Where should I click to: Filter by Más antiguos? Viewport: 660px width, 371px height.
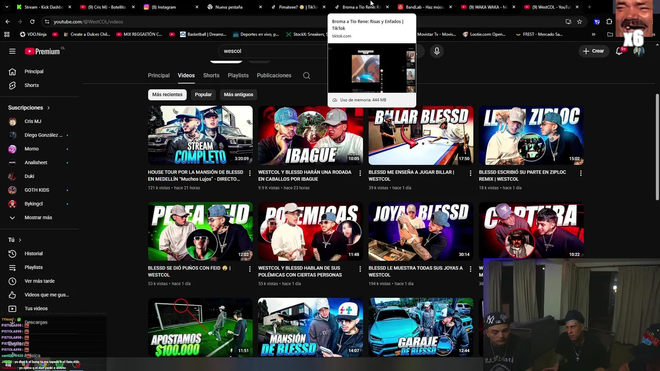(239, 95)
